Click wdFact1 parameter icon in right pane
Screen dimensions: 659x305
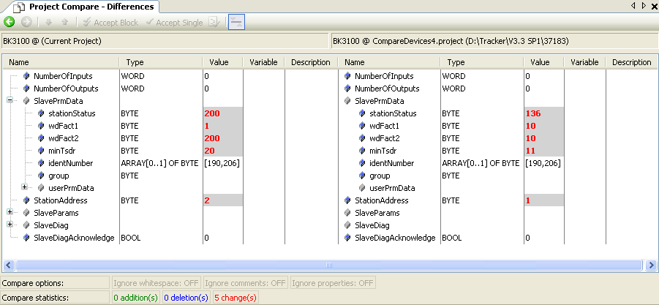pos(362,126)
